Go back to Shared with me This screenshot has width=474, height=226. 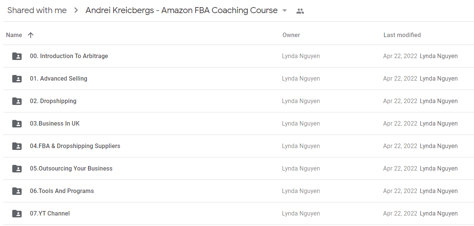tap(37, 10)
